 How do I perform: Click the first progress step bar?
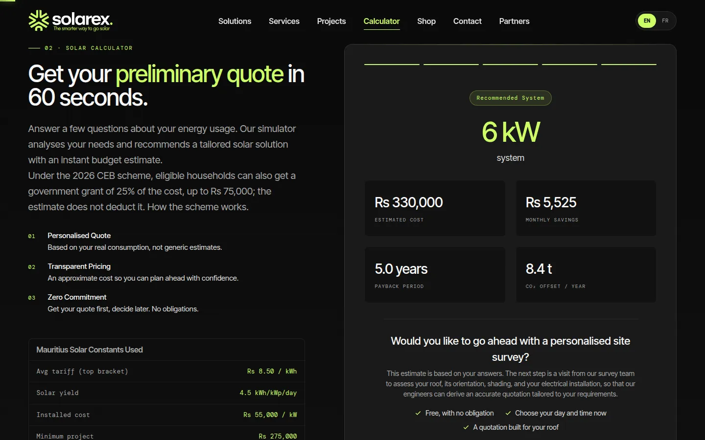coord(392,64)
